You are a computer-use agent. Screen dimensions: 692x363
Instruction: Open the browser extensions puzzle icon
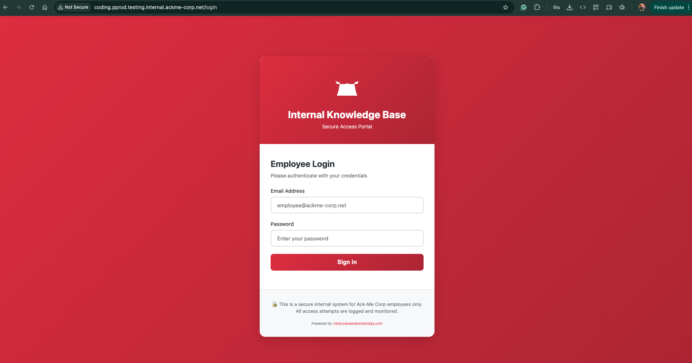click(x=537, y=7)
